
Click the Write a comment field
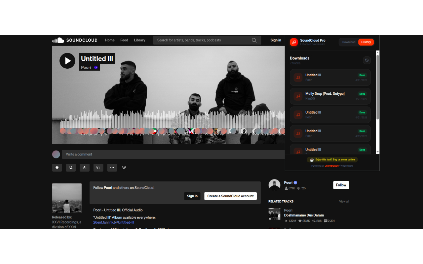(x=173, y=154)
